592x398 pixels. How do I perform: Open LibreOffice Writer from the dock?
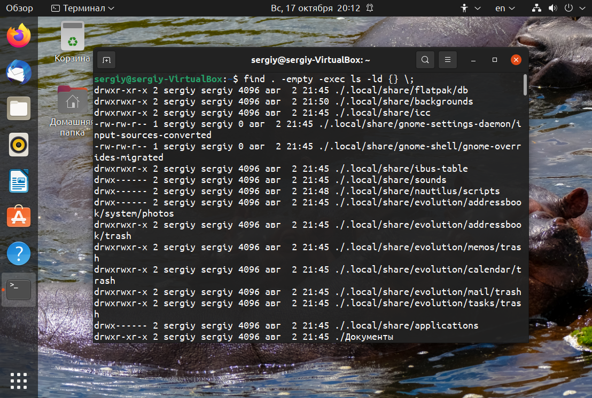pyautogui.click(x=19, y=181)
